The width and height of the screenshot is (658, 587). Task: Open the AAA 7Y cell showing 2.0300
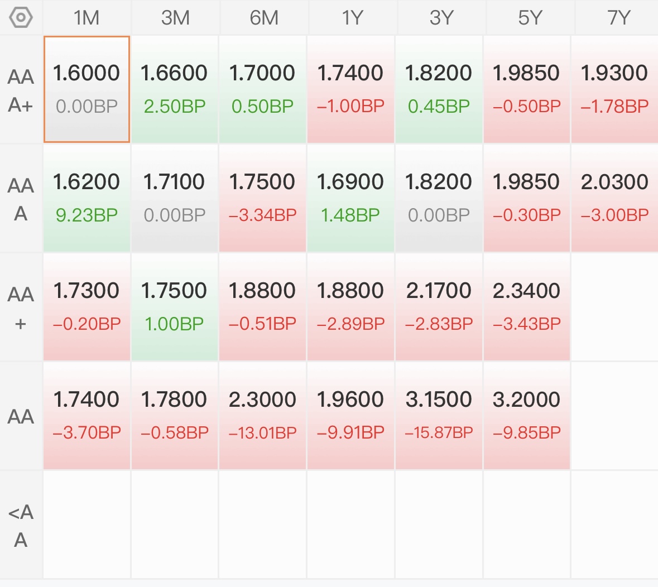point(615,198)
